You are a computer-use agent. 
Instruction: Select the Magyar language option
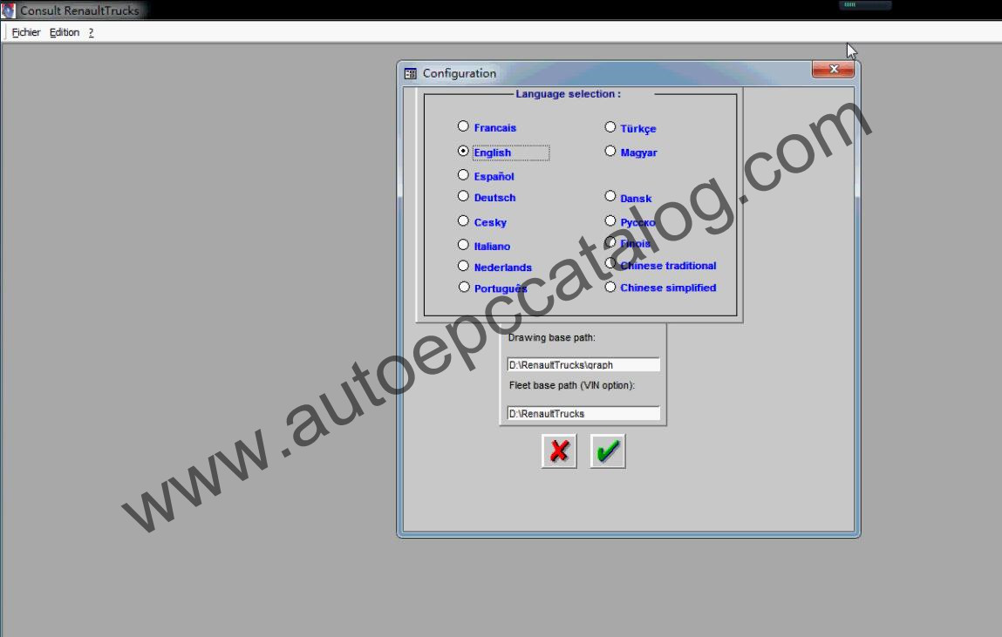click(x=610, y=151)
